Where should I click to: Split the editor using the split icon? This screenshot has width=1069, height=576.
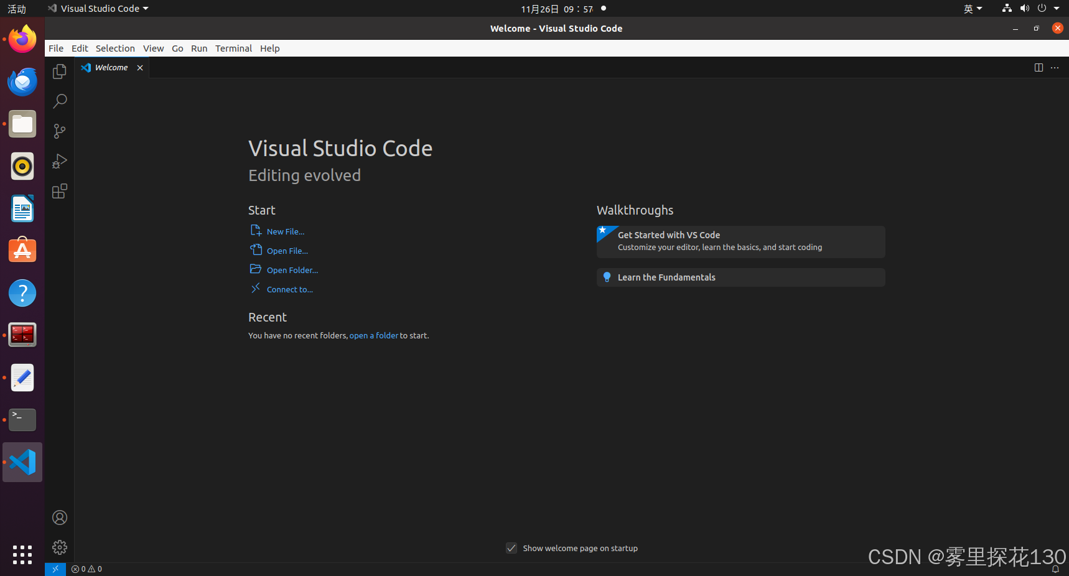[1039, 67]
